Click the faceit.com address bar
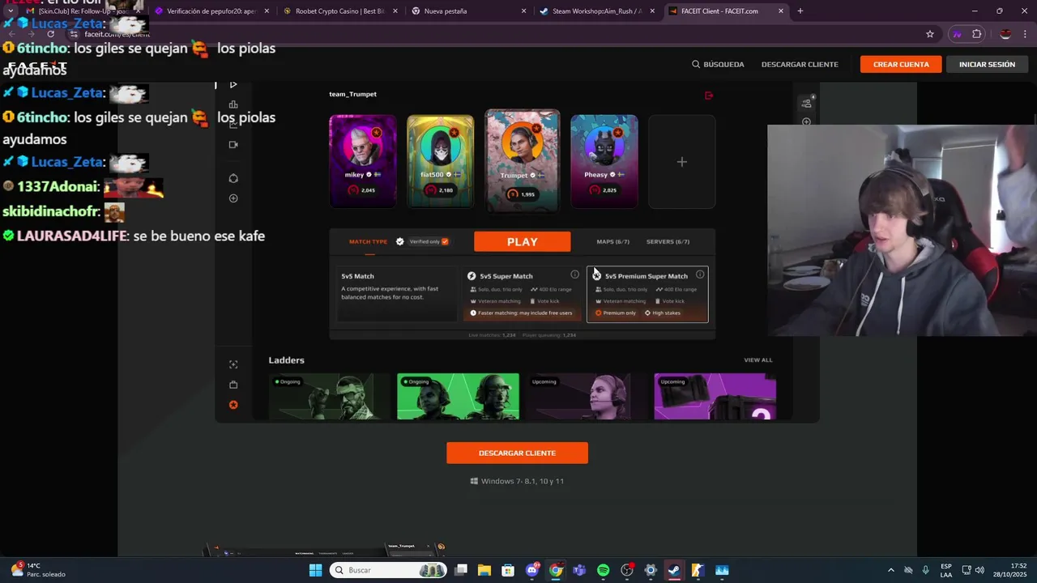The image size is (1037, 583). 486,34
